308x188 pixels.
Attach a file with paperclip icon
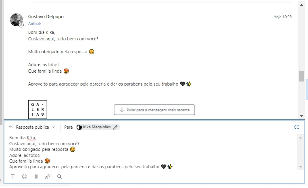(36, 176)
